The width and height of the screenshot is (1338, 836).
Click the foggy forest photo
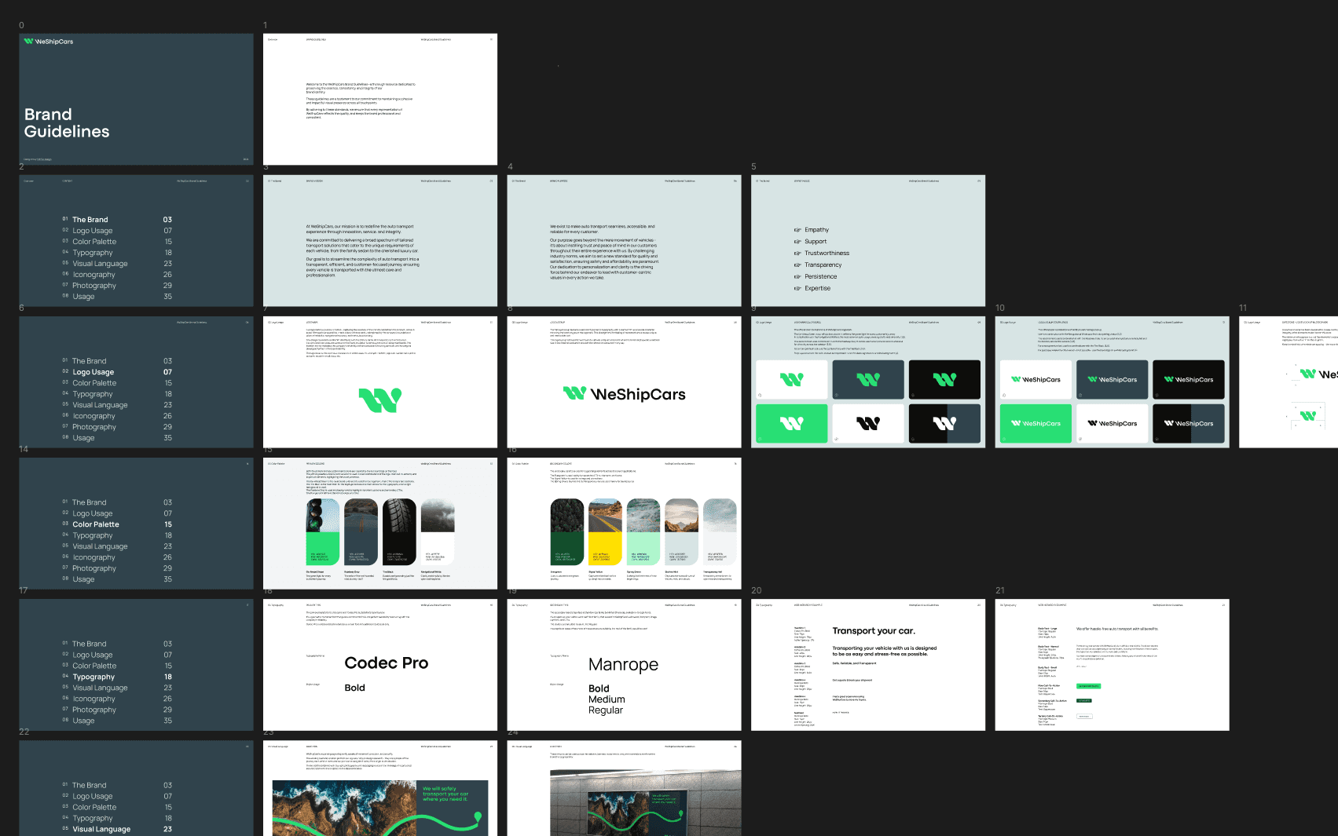click(x=438, y=515)
